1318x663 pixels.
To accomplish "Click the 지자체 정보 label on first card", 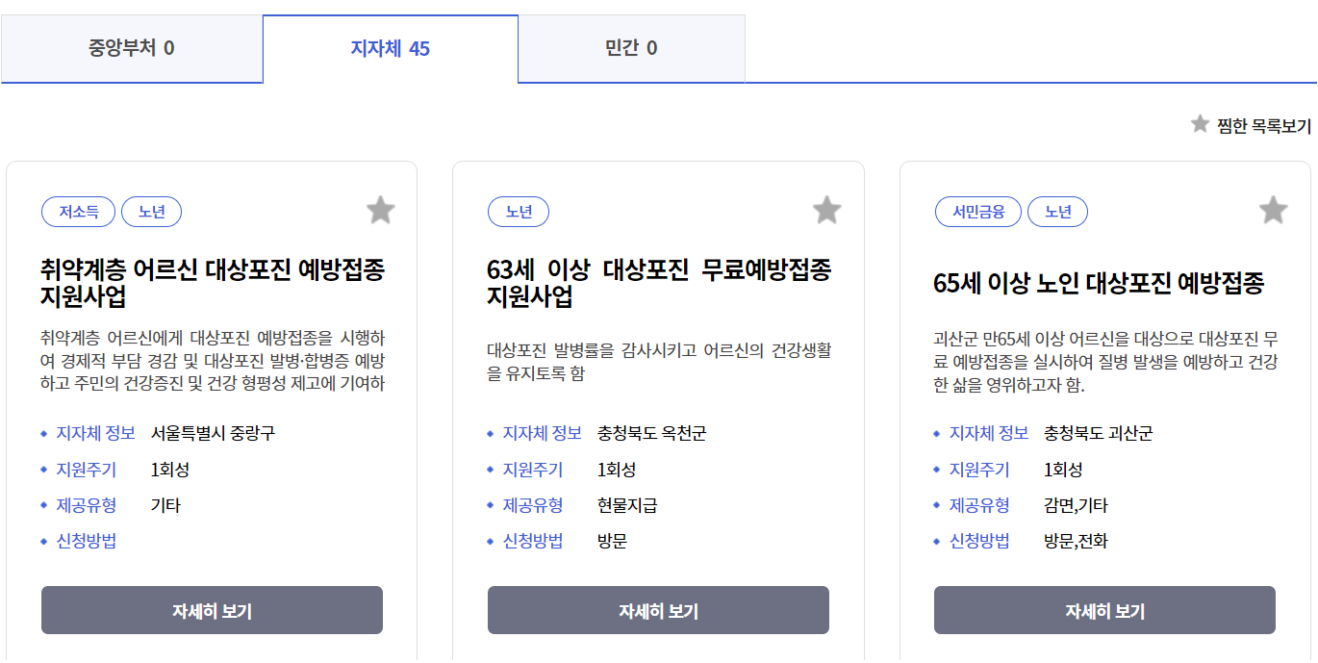I will [x=95, y=433].
